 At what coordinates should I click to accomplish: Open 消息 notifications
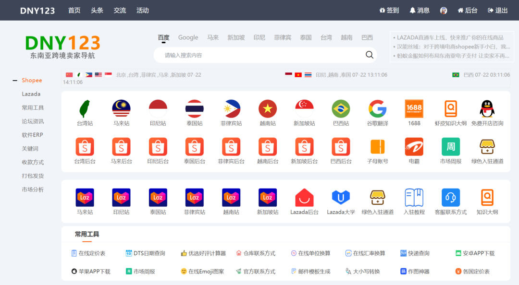420,11
